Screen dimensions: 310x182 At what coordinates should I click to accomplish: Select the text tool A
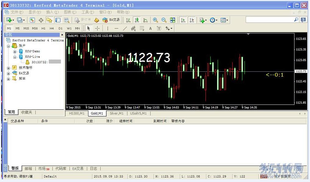(x=151, y=28)
